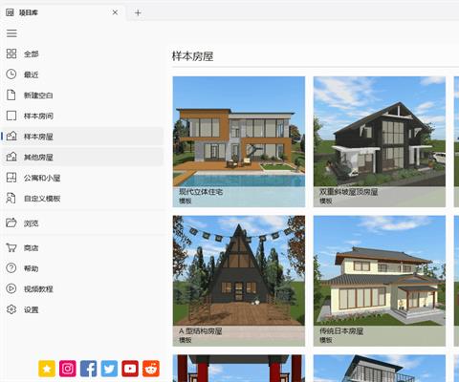Screen dimensions: 459x382
Task: Open the YouTube link icon
Action: [130, 369]
